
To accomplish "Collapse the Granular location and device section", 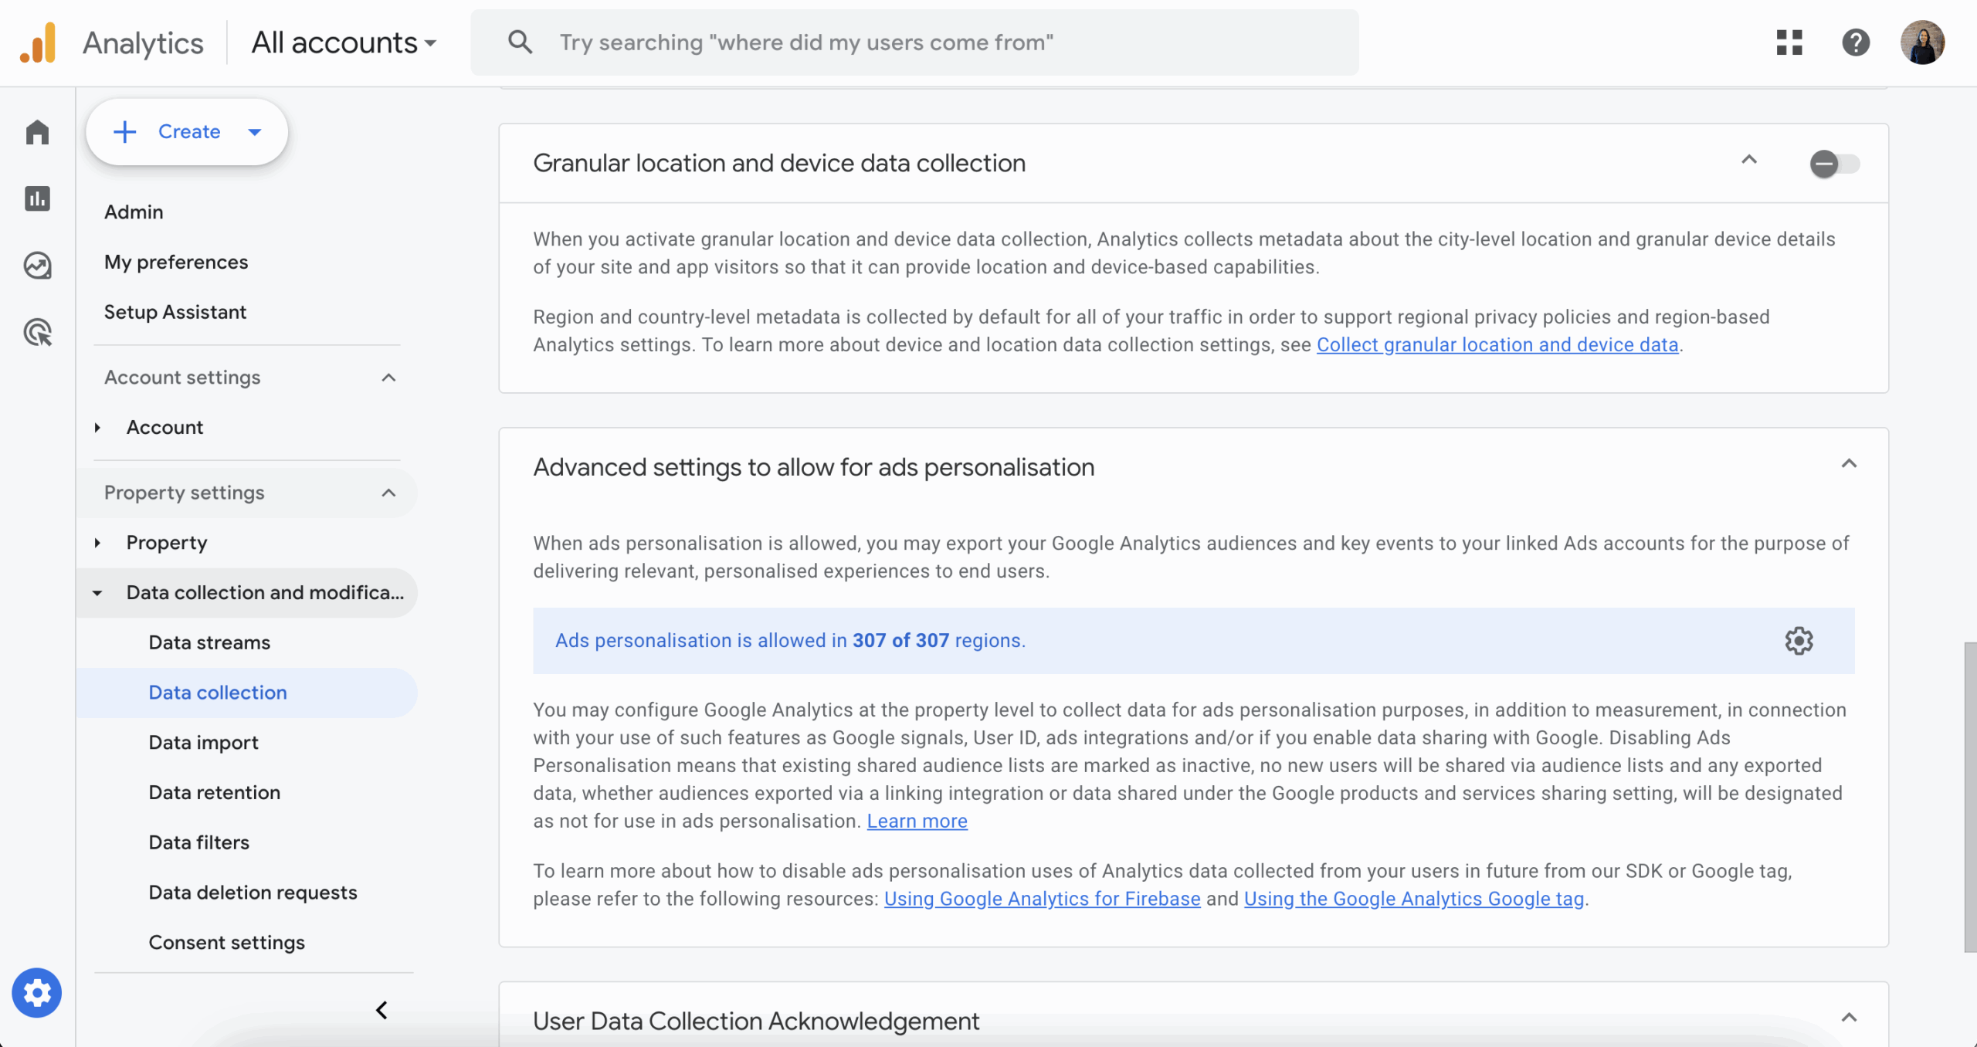I will (1749, 160).
